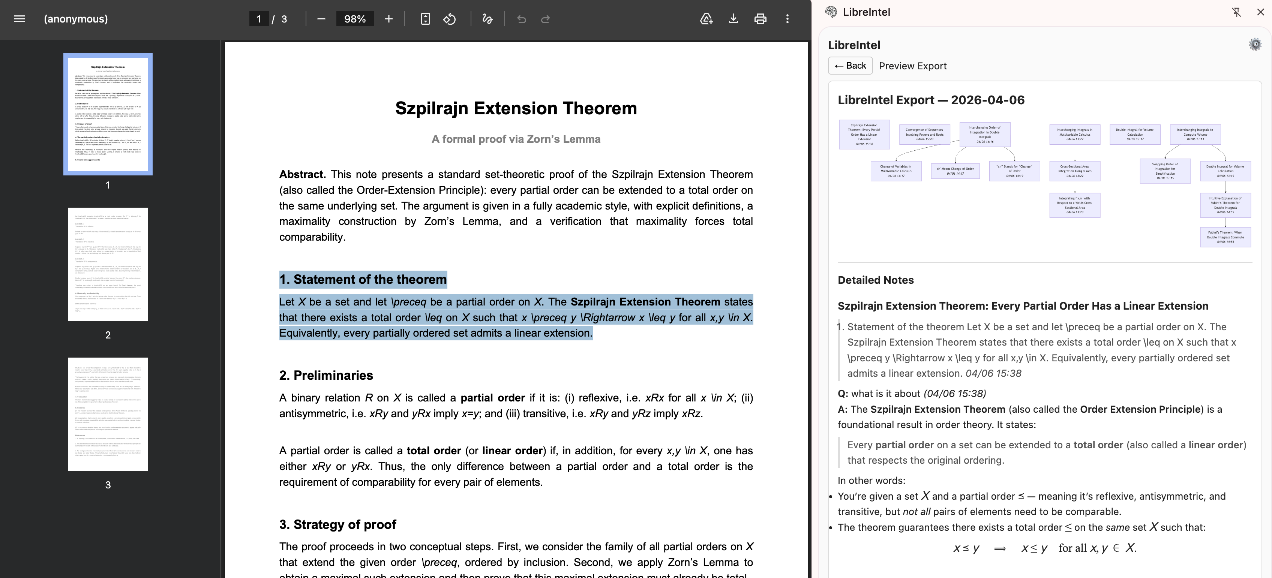Open the PDF thumbnail sidebar via hamburger menu

point(19,19)
